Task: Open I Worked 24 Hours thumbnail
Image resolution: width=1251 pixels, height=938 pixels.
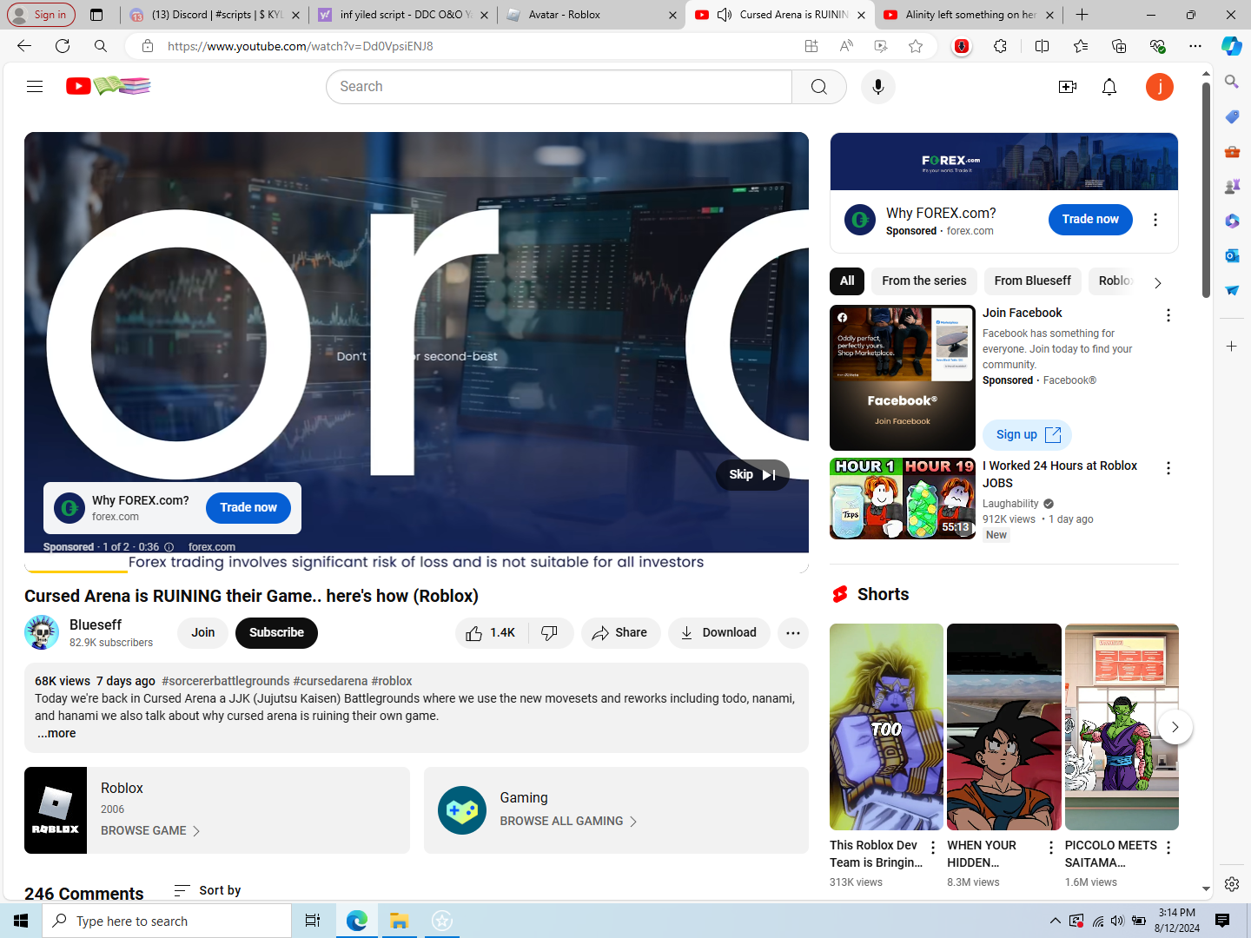Action: point(903,499)
